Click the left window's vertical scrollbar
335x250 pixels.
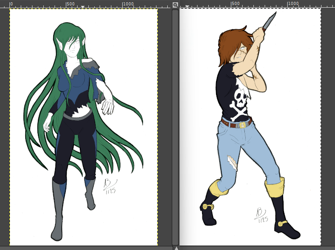point(175,127)
